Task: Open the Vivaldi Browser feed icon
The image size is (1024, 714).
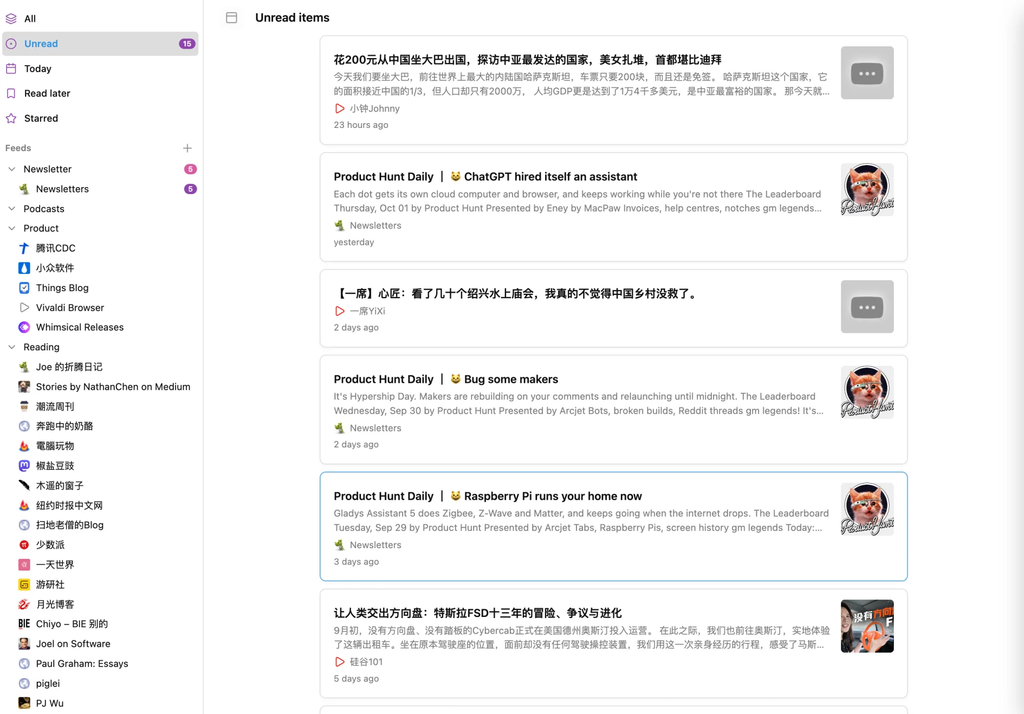Action: click(x=24, y=308)
